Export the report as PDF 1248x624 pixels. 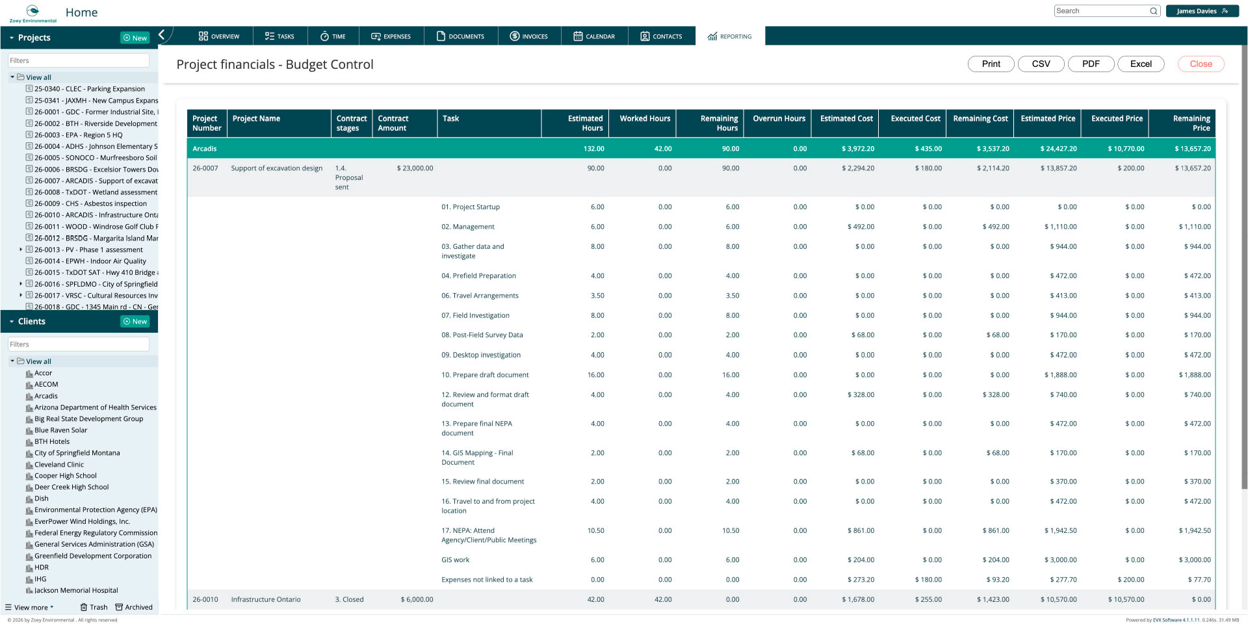tap(1091, 64)
